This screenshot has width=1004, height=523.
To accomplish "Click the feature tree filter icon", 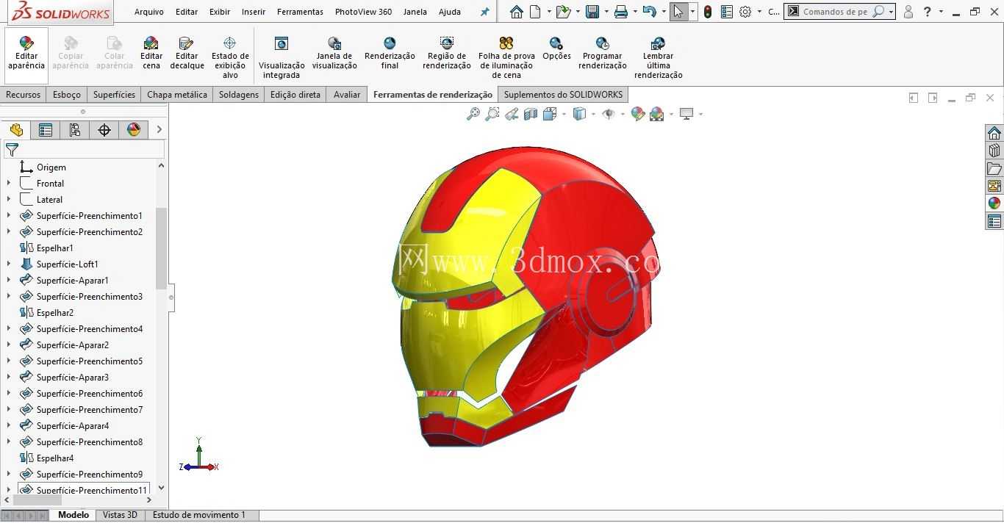I will click(12, 150).
